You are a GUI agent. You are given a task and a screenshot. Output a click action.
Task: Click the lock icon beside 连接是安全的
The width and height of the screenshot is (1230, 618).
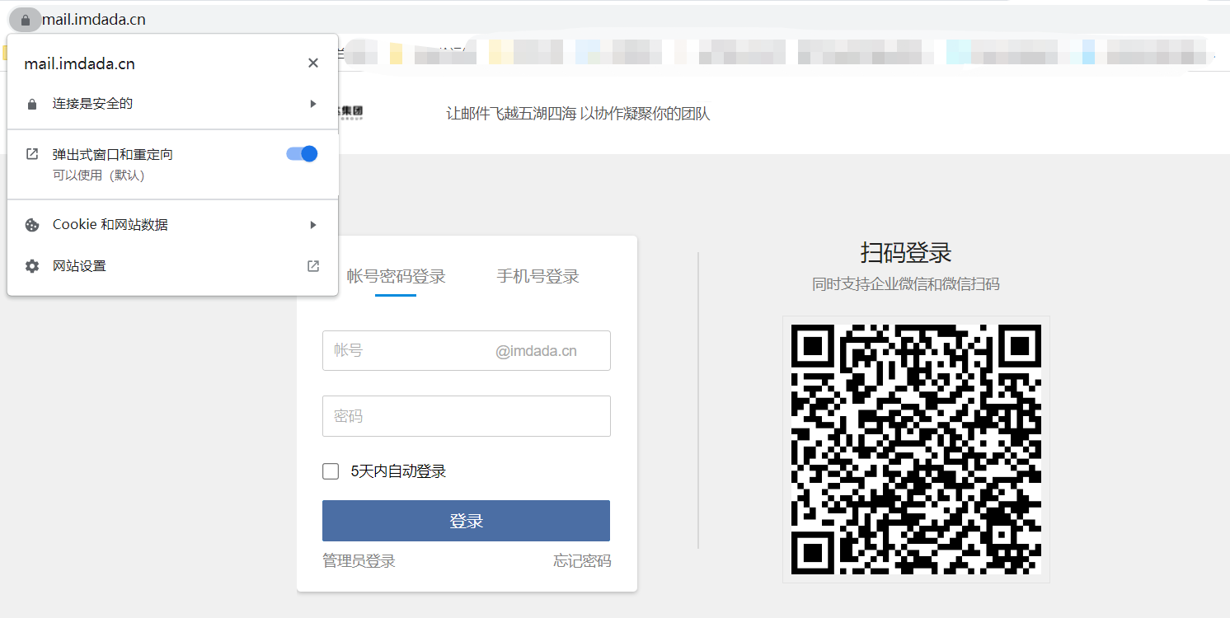(32, 104)
